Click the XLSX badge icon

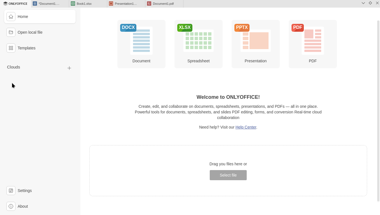pos(185,28)
